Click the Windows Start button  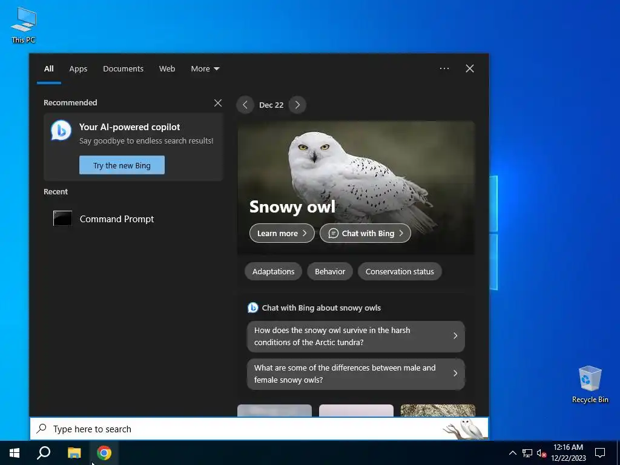tap(15, 453)
